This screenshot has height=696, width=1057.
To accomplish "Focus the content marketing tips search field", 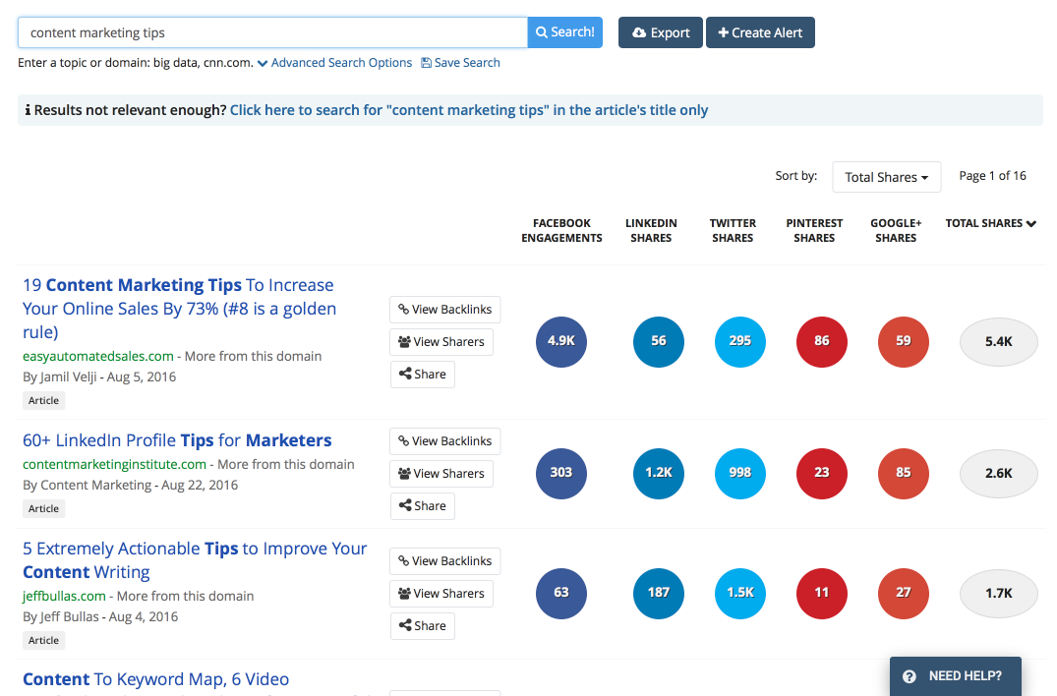I will tap(272, 32).
